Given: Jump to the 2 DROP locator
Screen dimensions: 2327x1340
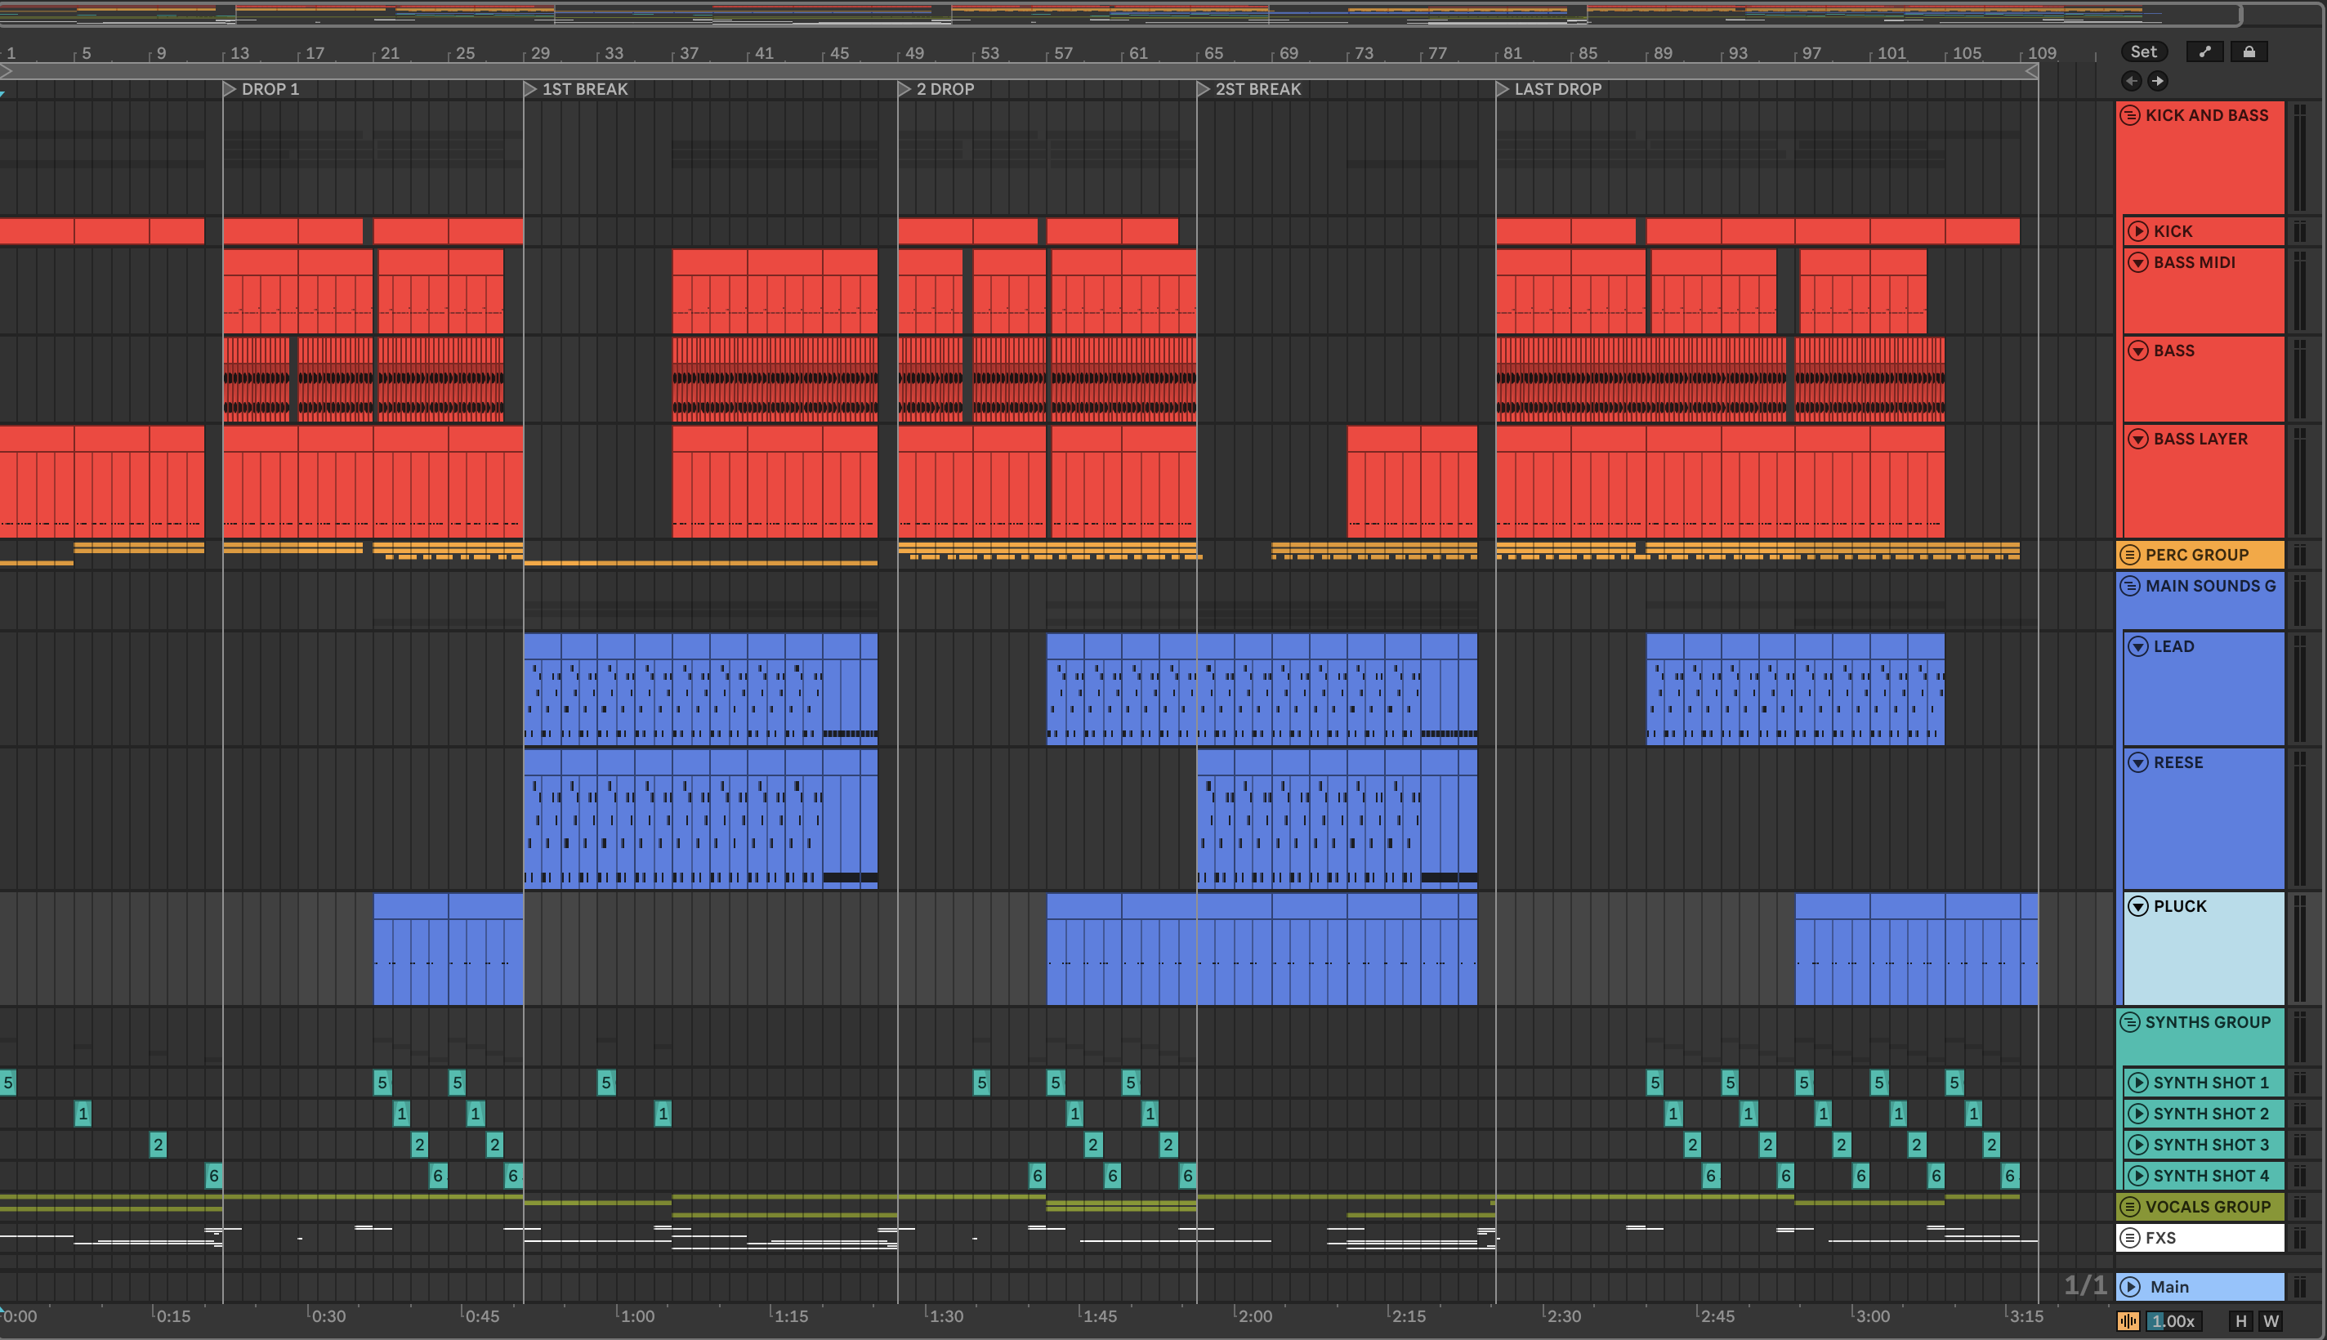Looking at the screenshot, I should [904, 89].
